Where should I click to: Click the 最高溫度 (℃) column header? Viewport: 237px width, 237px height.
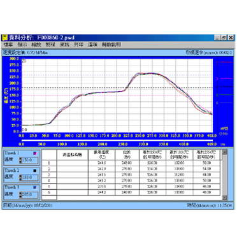pos(101,155)
